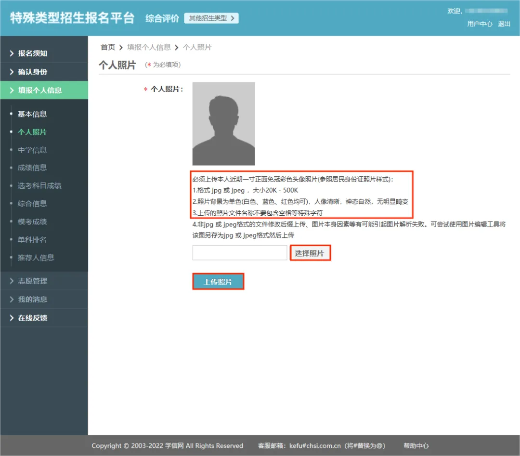Expand the 报名须知 sidebar section
Viewport: 520px width, 456px height.
33,53
